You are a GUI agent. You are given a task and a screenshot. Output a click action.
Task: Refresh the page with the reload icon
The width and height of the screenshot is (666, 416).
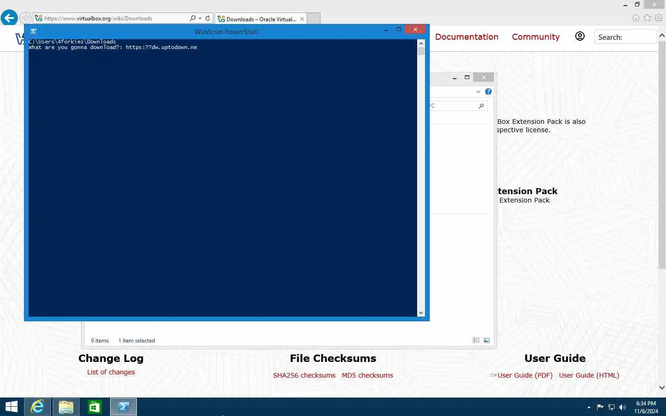pyautogui.click(x=208, y=18)
